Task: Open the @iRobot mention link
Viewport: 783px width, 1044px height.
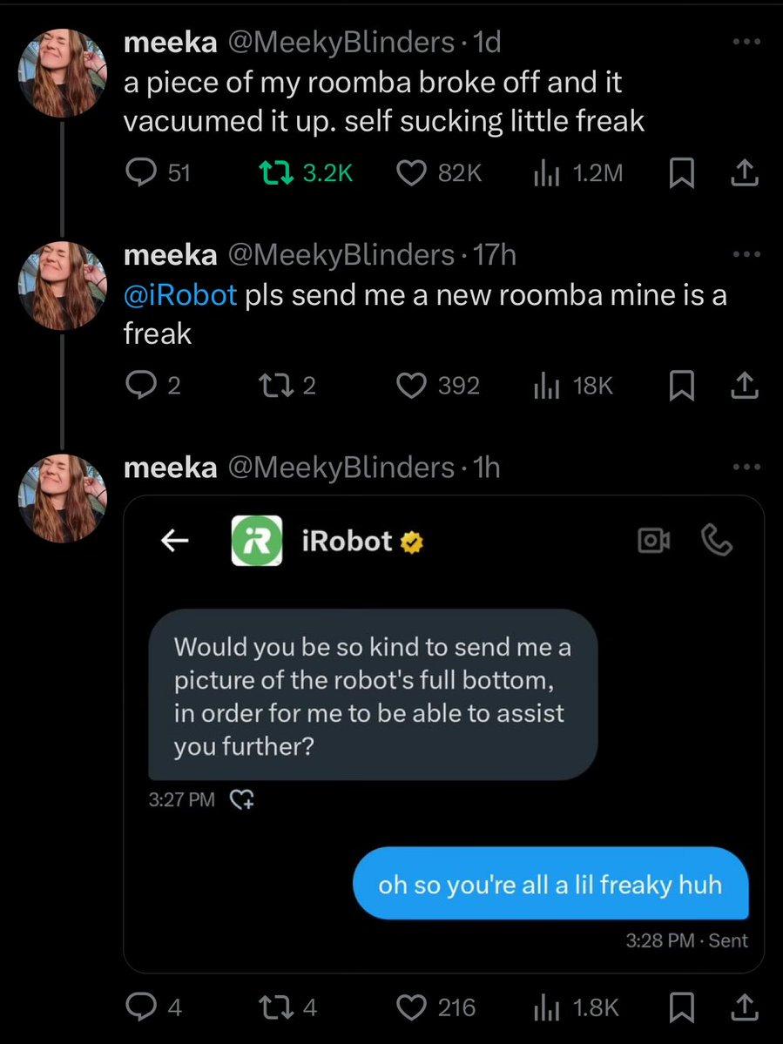Action: (x=180, y=295)
